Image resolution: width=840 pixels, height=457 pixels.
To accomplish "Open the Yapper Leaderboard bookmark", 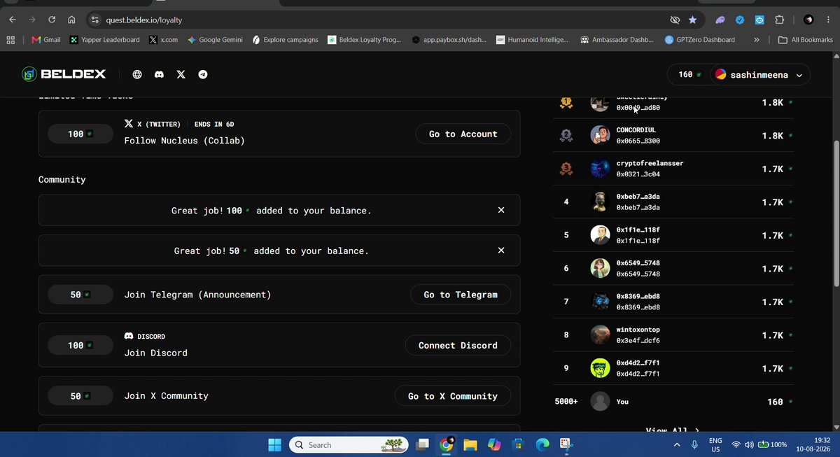I will click(x=104, y=40).
